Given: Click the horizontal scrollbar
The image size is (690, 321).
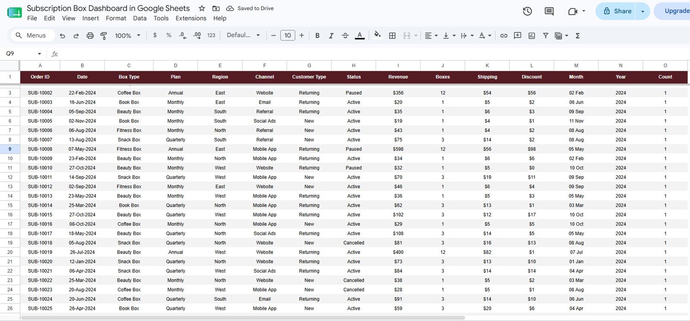Looking at the screenshot, I should (243, 318).
